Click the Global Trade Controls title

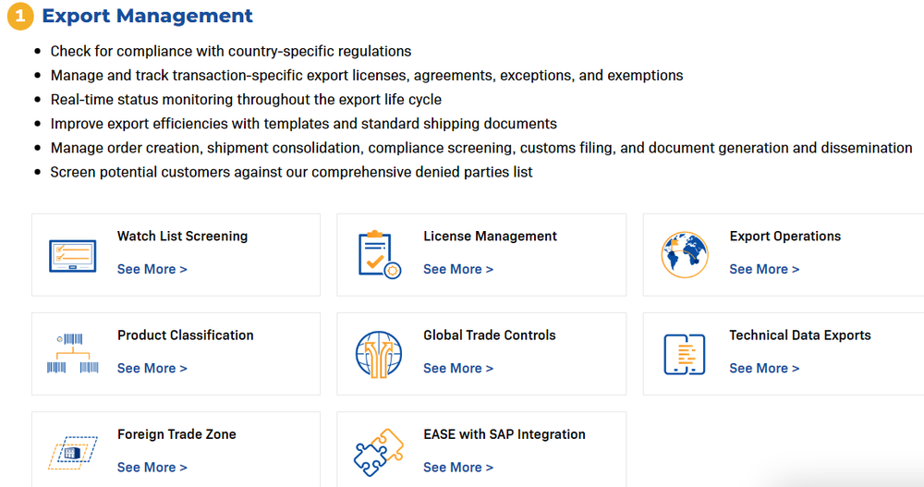[489, 335]
